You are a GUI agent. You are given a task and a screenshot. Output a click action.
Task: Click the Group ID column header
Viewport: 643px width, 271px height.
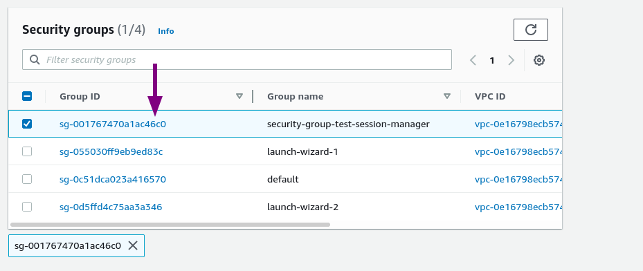80,96
